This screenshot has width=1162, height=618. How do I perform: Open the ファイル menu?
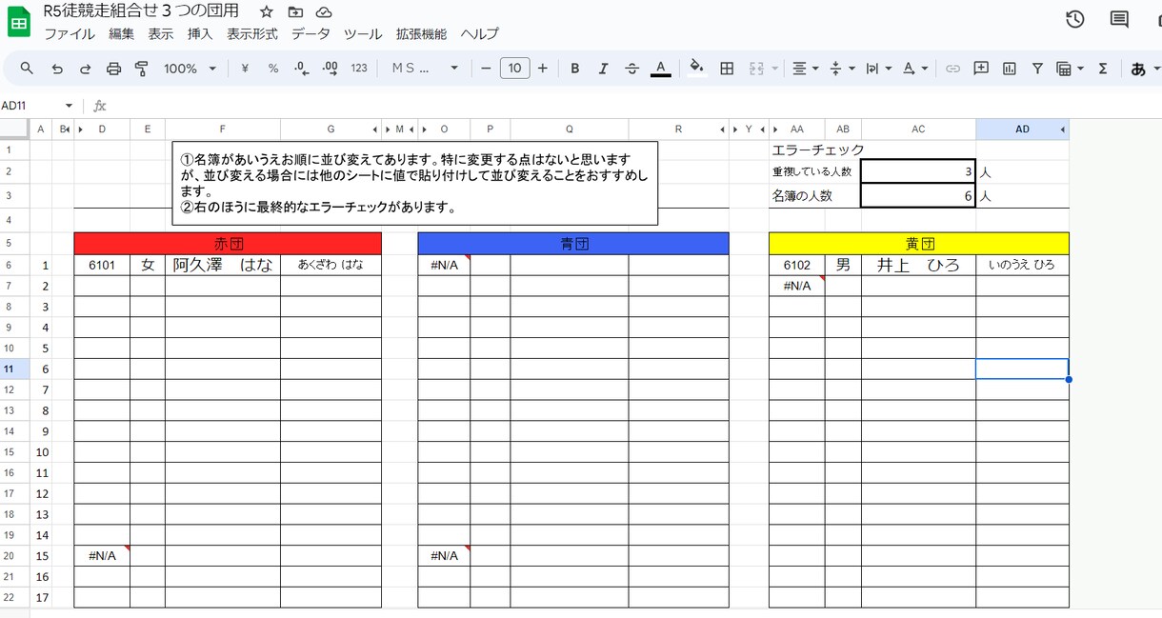click(x=70, y=34)
